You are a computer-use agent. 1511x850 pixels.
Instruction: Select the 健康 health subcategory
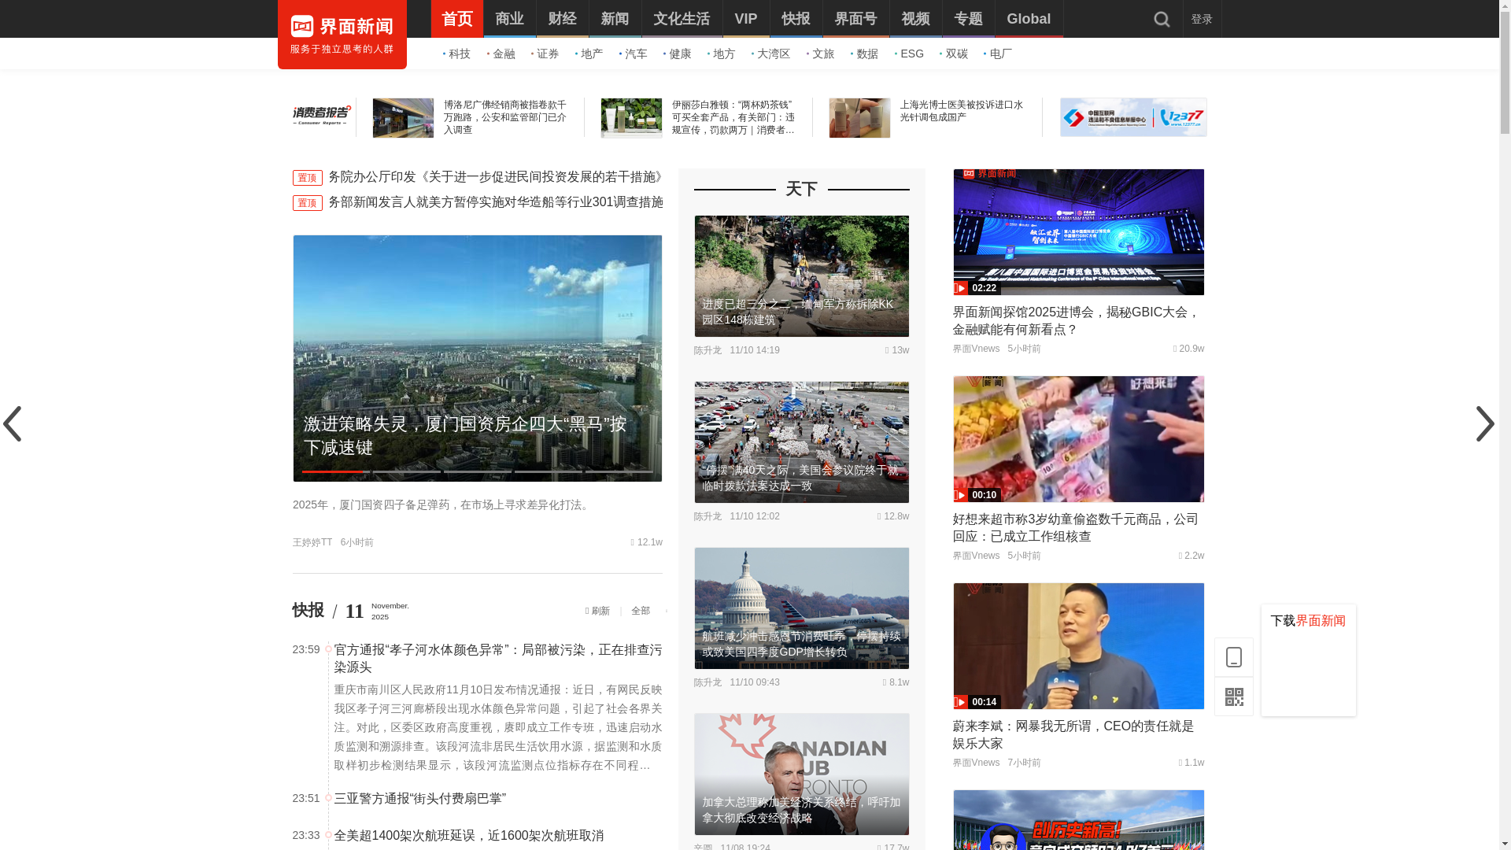coord(679,54)
